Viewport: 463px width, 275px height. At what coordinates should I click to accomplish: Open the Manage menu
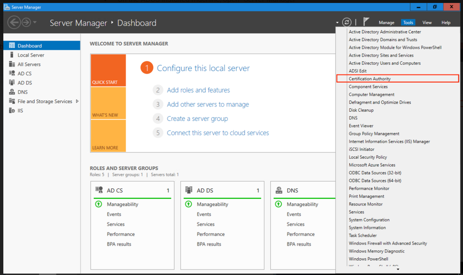tap(386, 23)
